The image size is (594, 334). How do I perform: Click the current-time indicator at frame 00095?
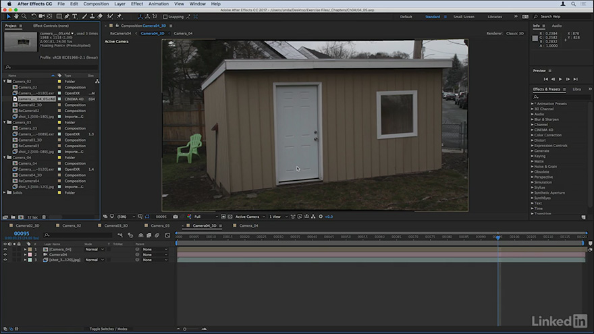(x=497, y=237)
